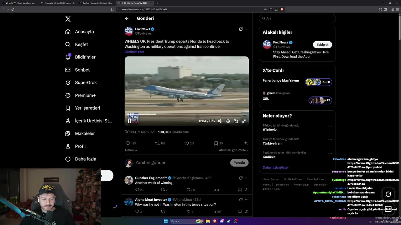The image size is (401, 225).
Task: Open Türkiye İran trend options menu
Action: (x=330, y=140)
